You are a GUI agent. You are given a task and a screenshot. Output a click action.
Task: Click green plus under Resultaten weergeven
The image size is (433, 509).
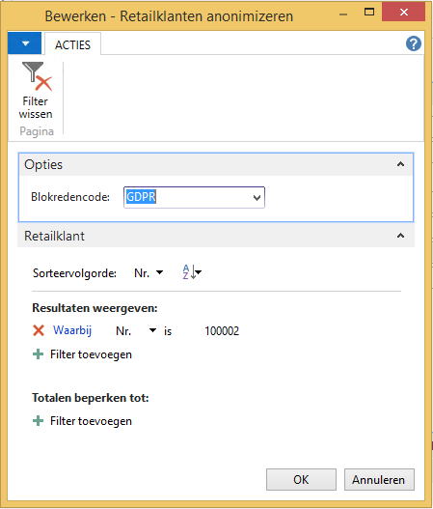coord(39,354)
